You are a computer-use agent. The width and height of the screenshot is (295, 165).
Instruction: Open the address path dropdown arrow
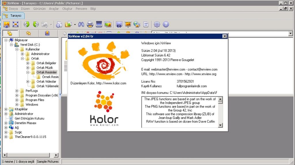coord(290,33)
